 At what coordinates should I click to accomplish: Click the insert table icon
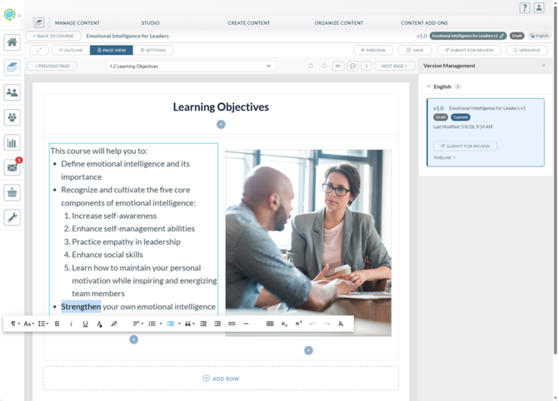(x=270, y=324)
